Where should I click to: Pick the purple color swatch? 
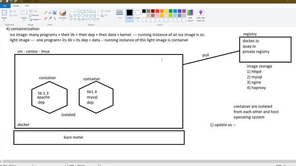184,11
